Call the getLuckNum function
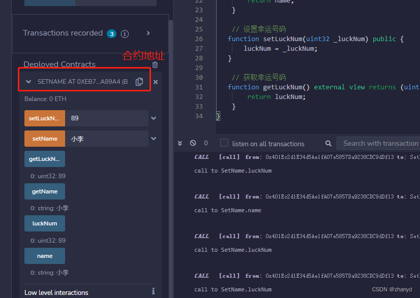 coord(45,159)
